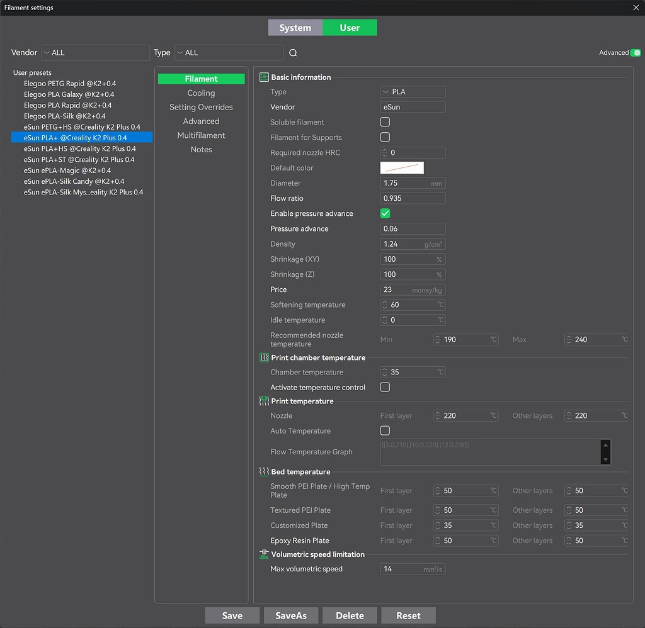Open the Cooling settings tab
Image resolution: width=645 pixels, height=628 pixels.
tap(201, 93)
